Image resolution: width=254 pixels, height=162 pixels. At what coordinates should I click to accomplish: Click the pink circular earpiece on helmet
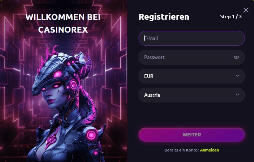tap(73, 85)
